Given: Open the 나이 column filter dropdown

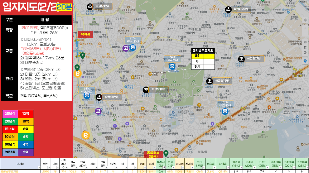Looking at the screenshot, I should pyautogui.click(x=58, y=167).
